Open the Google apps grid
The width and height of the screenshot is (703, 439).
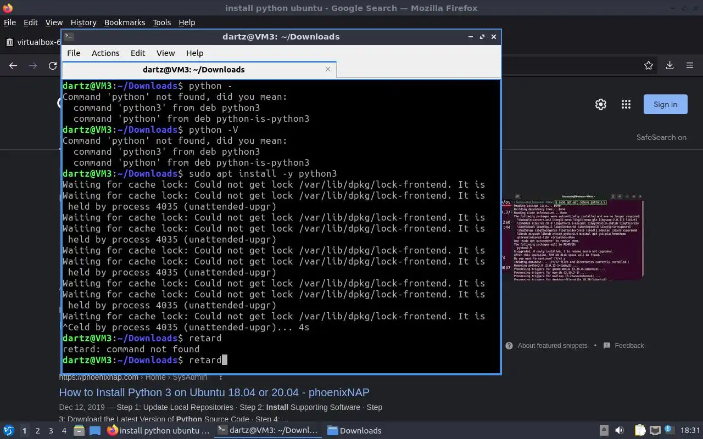coord(626,104)
